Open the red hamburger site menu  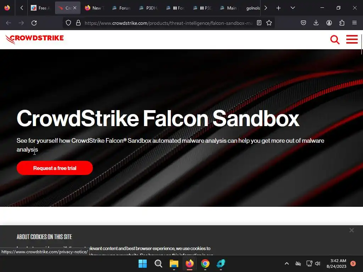[352, 39]
